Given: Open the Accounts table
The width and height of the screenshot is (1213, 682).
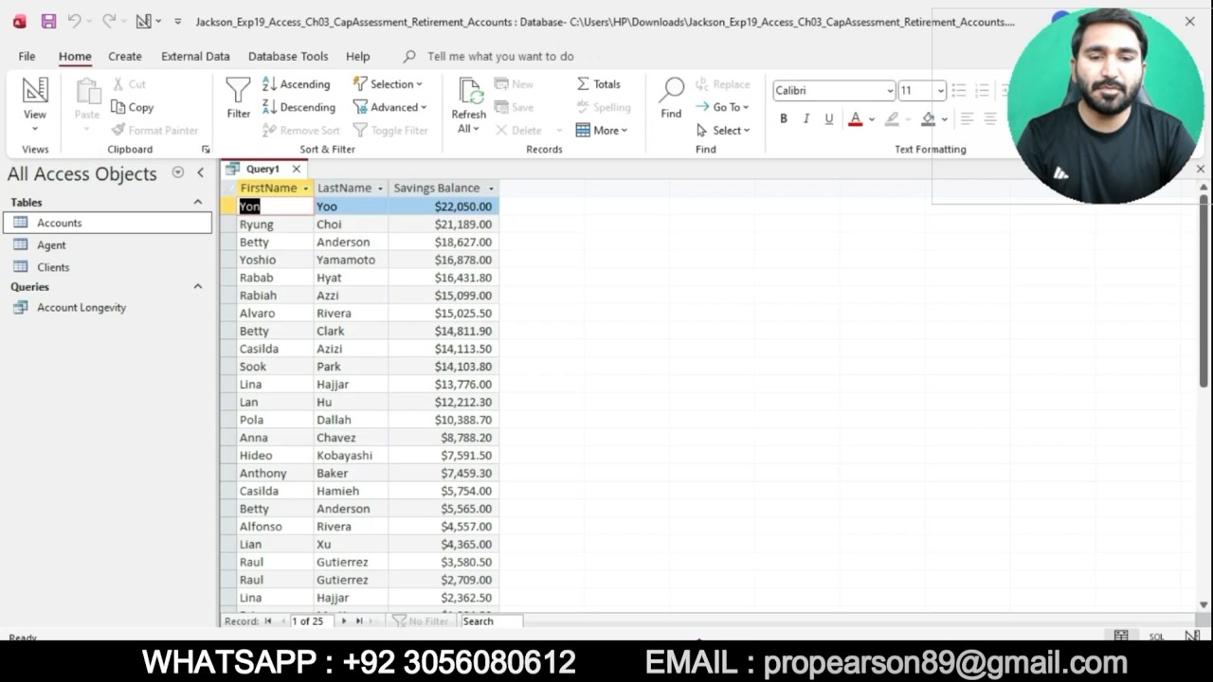Looking at the screenshot, I should pos(108,223).
